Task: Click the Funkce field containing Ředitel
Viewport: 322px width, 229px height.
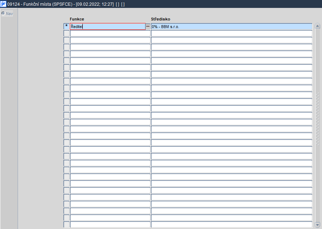Action: 108,27
